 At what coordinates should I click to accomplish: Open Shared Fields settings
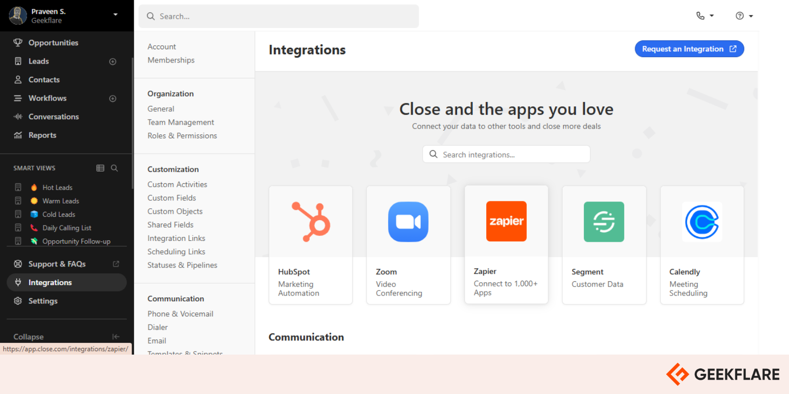170,225
